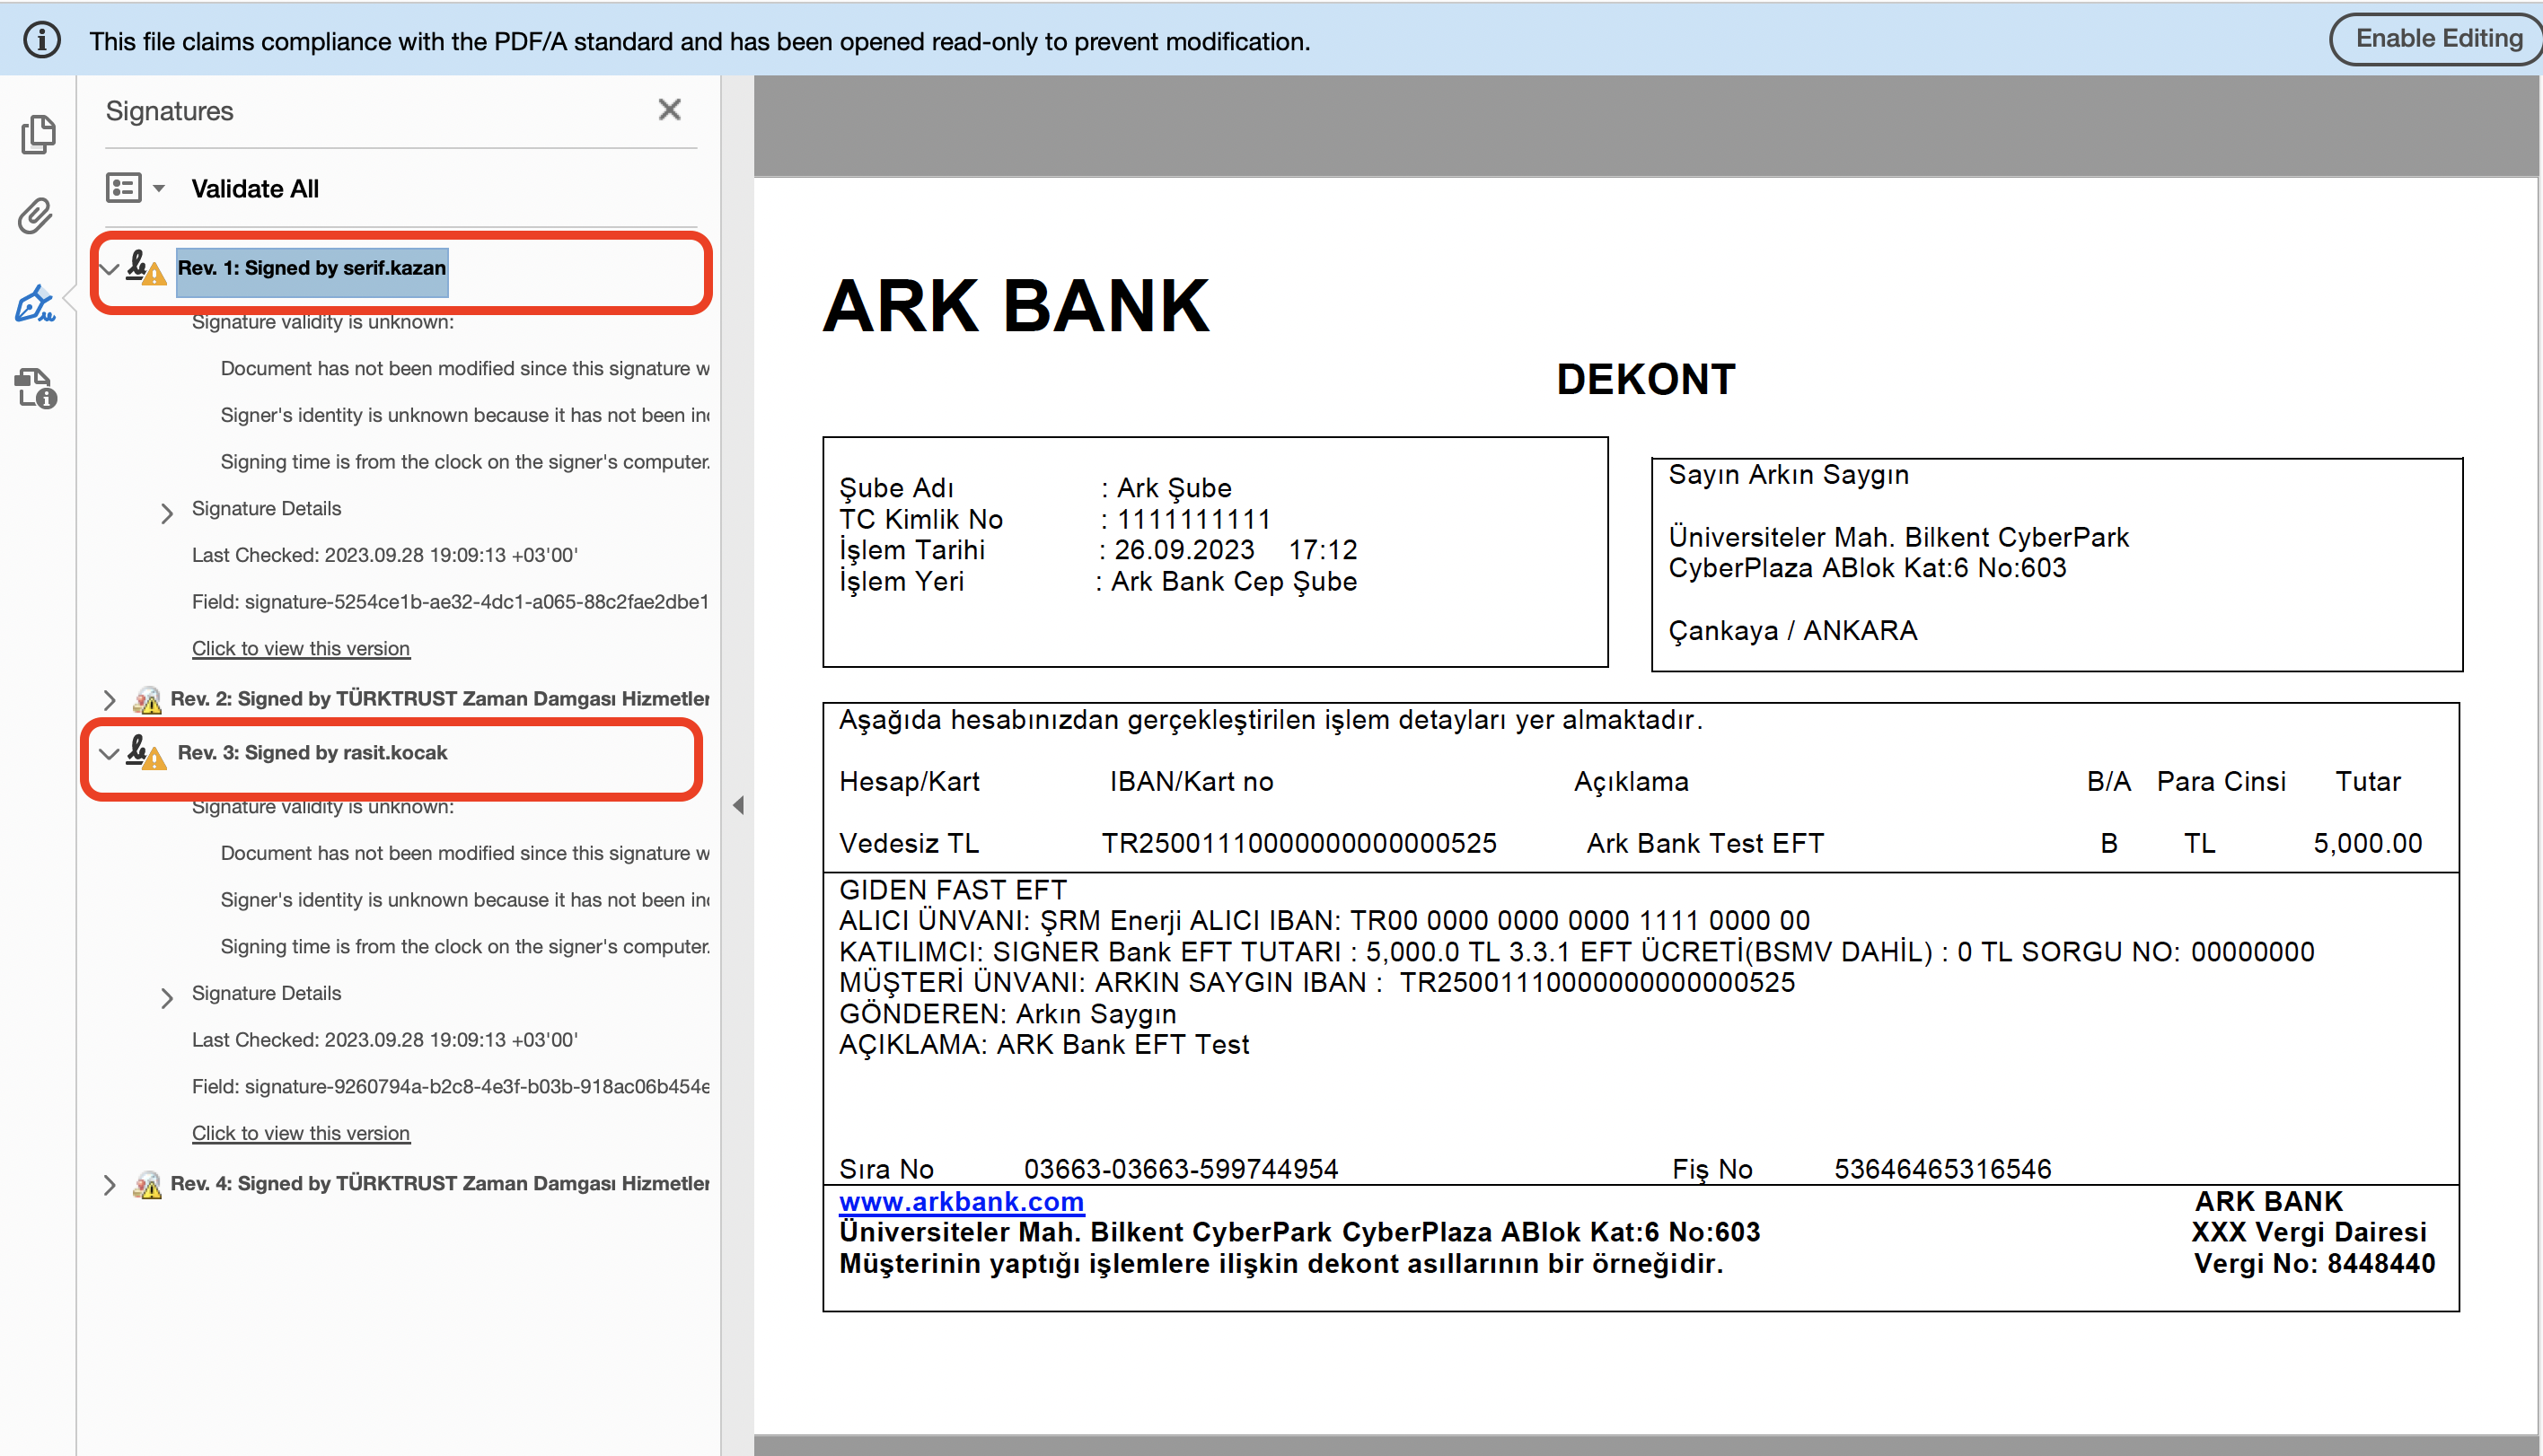The image size is (2543, 1456).
Task: Click Rev. 1 'Signature validity is unknown' line
Action: (323, 322)
